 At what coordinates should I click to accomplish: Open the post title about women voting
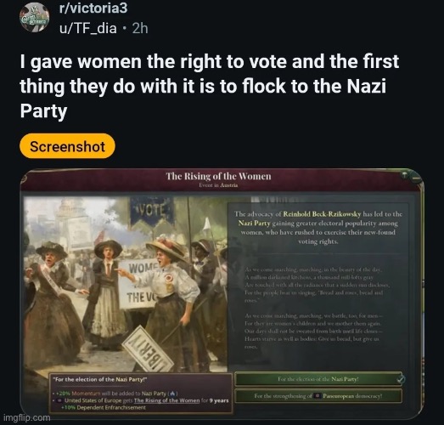pyautogui.click(x=210, y=86)
